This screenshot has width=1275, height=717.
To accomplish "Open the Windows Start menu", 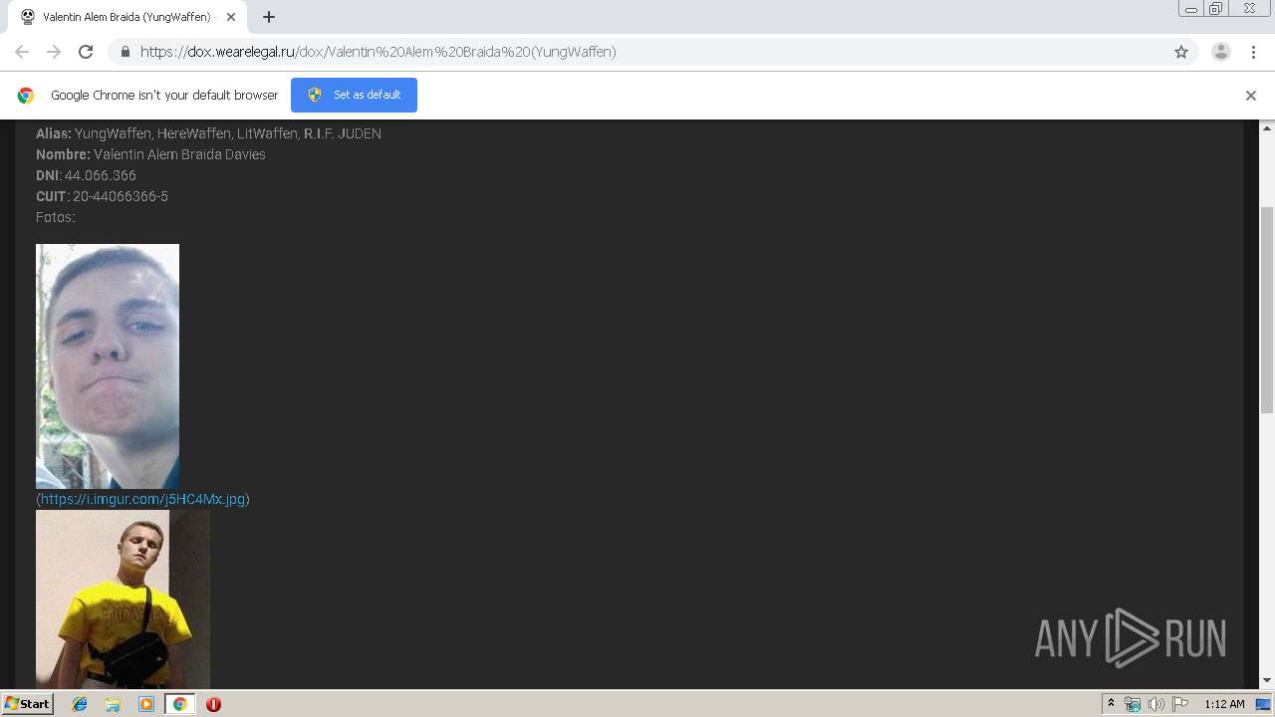I will 27,704.
